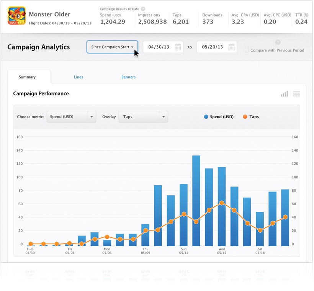Click the Fri 05/03 axis label
The width and height of the screenshot is (314, 291).
tap(70, 251)
